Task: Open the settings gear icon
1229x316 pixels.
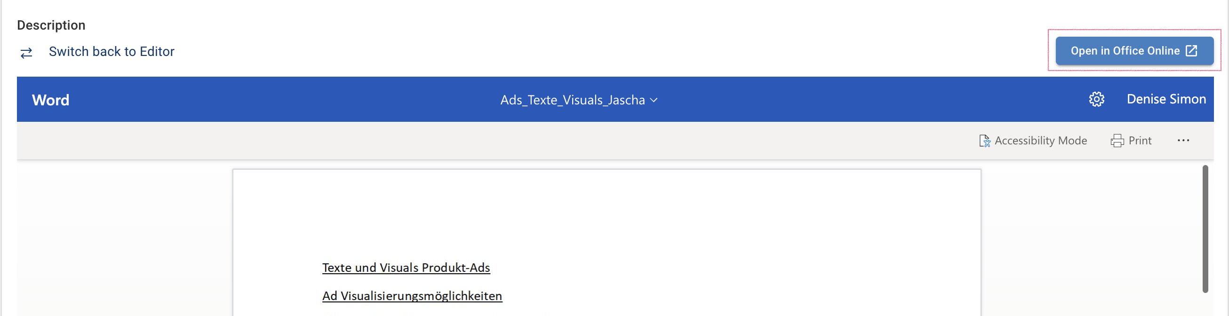Action: click(1096, 99)
